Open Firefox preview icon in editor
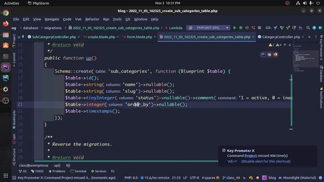The height and width of the screenshot is (182, 324). [275, 55]
